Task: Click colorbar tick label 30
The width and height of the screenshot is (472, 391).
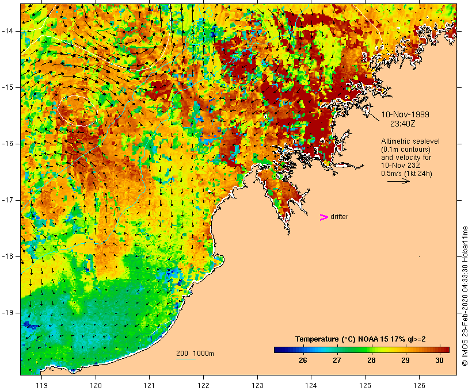Action: [x=439, y=361]
